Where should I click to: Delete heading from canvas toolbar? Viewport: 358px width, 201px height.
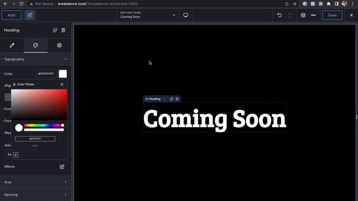point(177,99)
